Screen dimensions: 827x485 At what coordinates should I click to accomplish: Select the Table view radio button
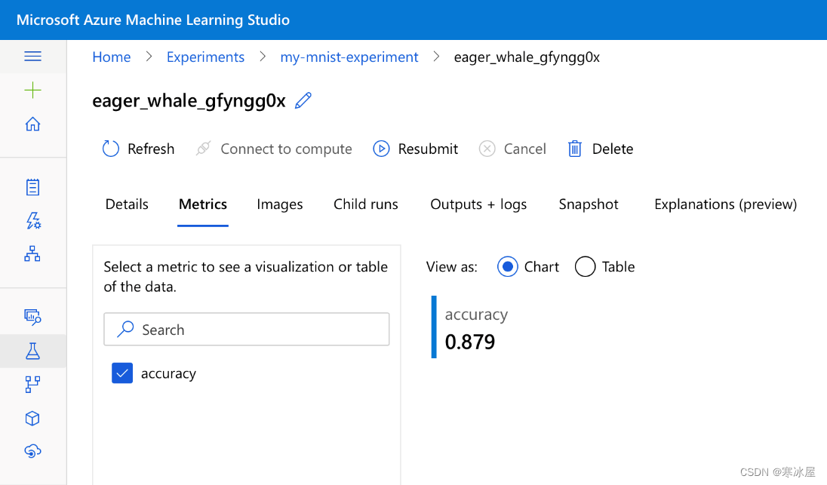pyautogui.click(x=585, y=267)
